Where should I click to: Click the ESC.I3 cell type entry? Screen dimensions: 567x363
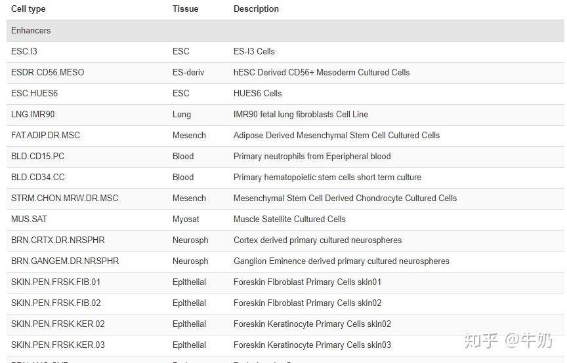tap(24, 51)
